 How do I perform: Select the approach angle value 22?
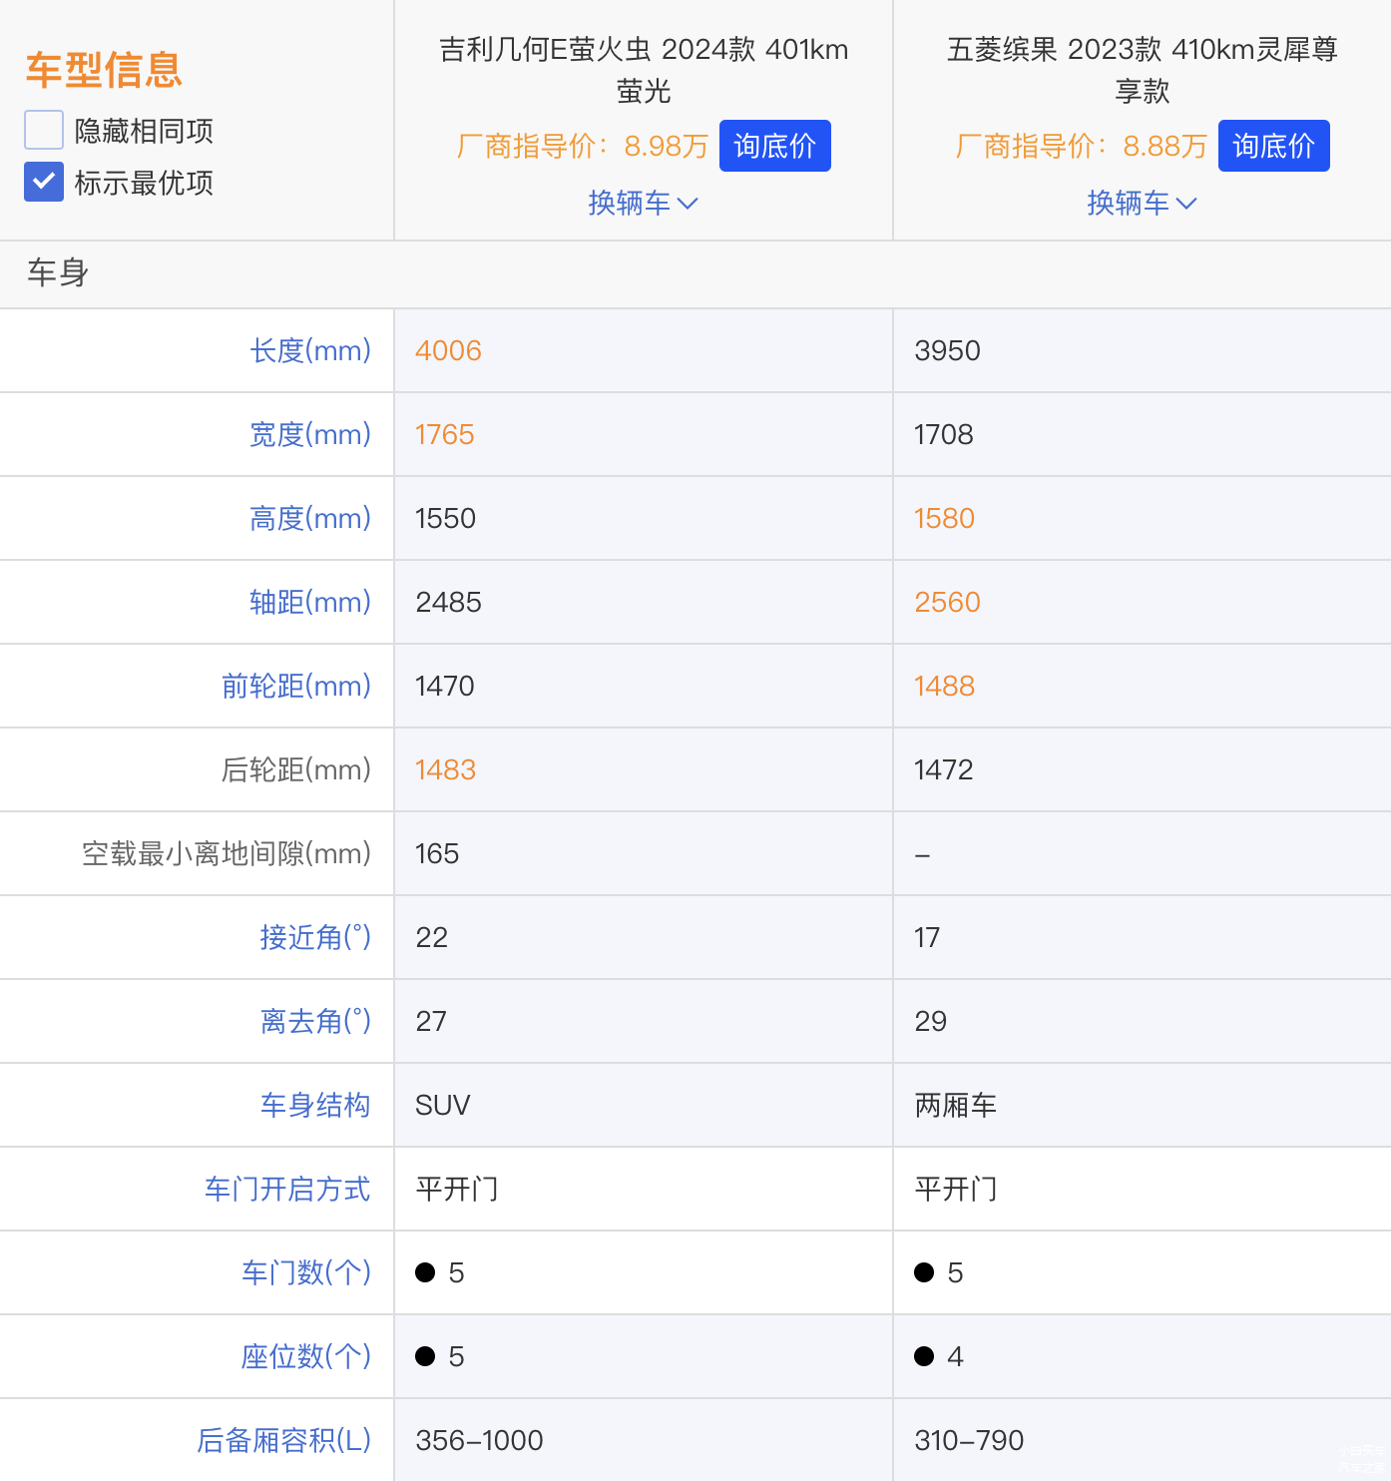[431, 937]
